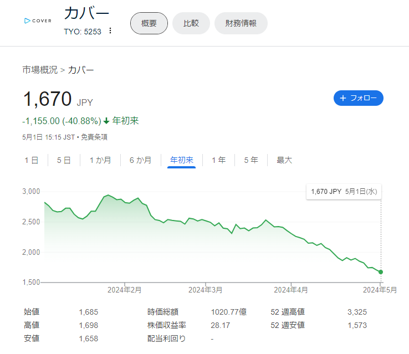Show the 最大 time range
The image size is (409, 354).
tap(284, 160)
